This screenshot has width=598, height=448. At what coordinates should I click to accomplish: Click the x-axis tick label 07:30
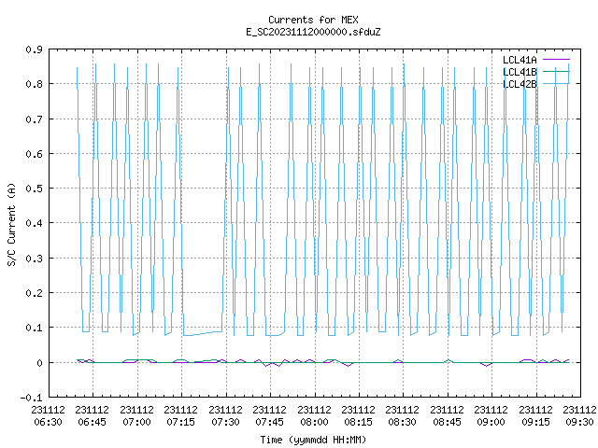click(x=225, y=422)
